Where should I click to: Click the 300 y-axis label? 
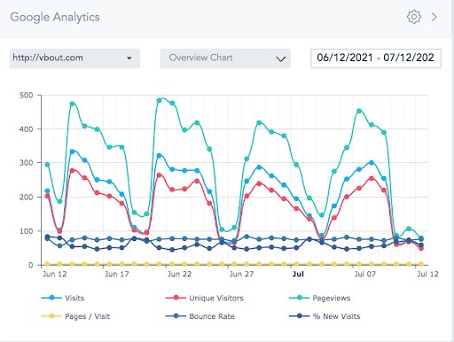coord(27,163)
